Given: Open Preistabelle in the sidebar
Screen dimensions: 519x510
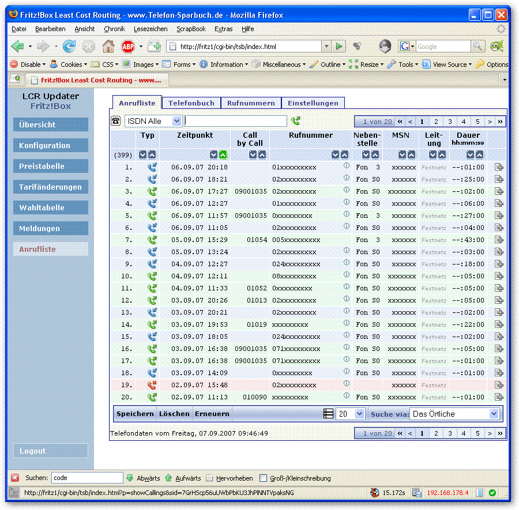Looking at the screenshot, I should pos(51,166).
